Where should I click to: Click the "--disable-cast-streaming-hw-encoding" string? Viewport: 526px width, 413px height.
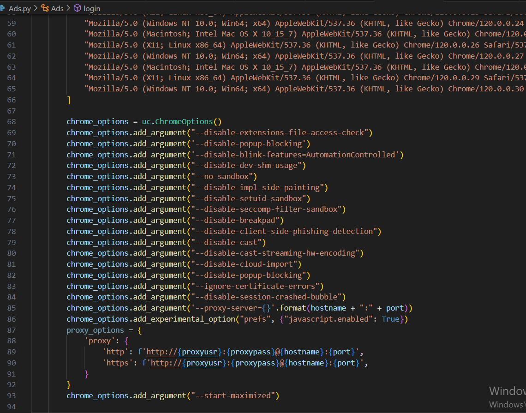[275, 253]
